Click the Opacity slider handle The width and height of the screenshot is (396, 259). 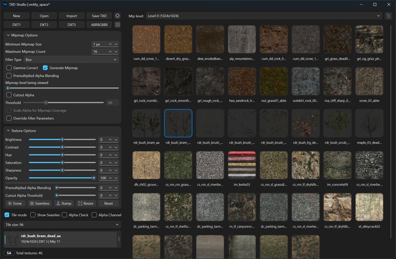[x=94, y=178]
